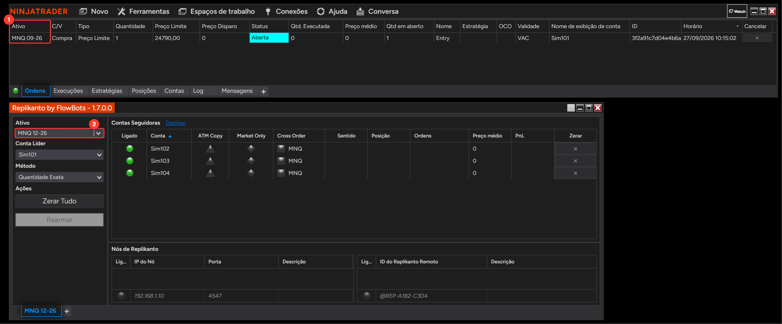The height and width of the screenshot is (324, 782).
Task: Cancel the MNQ 09-26 order
Action: pos(757,38)
